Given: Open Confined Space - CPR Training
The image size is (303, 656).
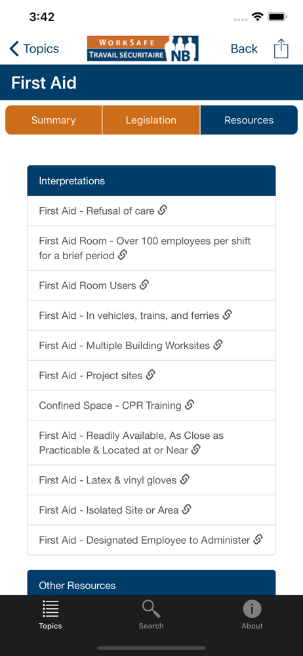Looking at the screenshot, I should tap(151, 405).
